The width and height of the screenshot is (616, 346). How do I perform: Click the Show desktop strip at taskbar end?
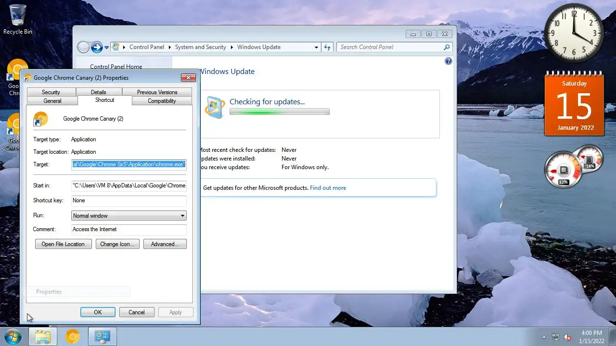click(612, 337)
